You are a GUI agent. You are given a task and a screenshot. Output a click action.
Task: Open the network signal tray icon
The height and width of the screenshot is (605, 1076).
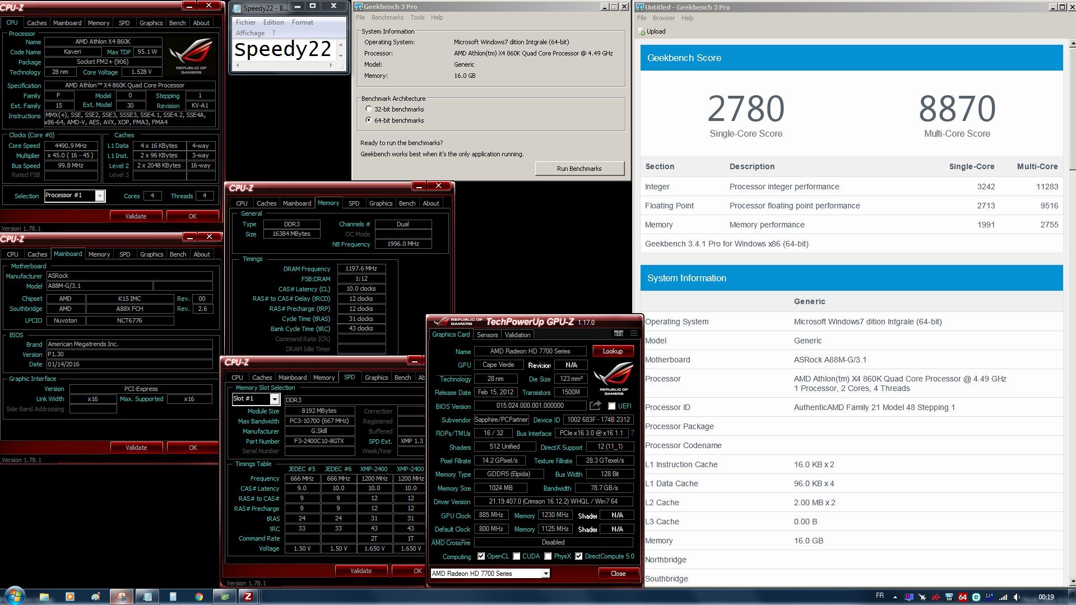1003,597
